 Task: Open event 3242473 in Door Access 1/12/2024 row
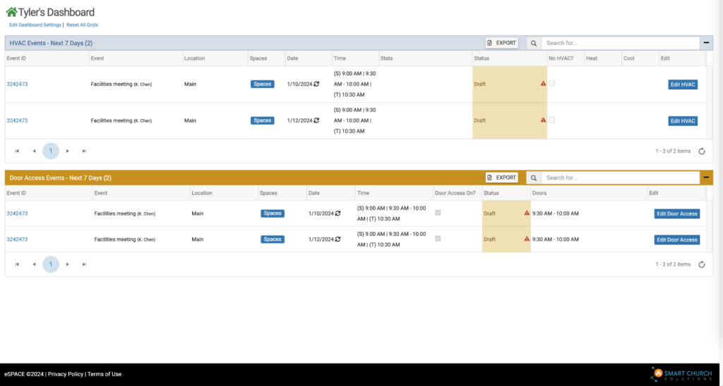click(x=17, y=239)
